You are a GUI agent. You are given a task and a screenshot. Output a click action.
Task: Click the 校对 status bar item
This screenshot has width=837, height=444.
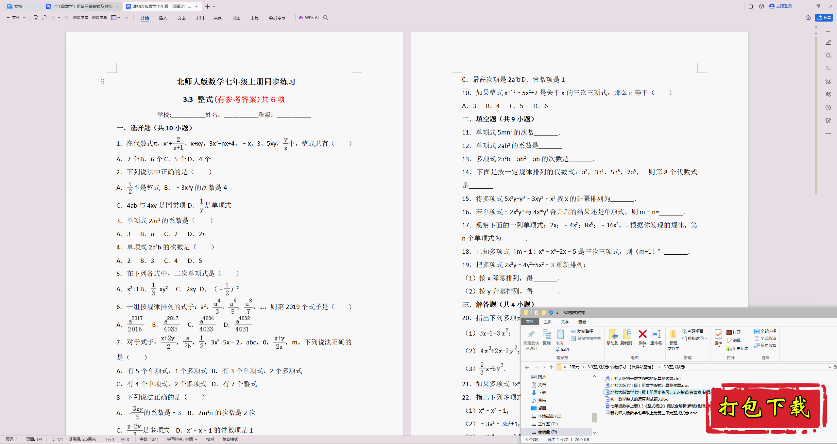(210, 439)
